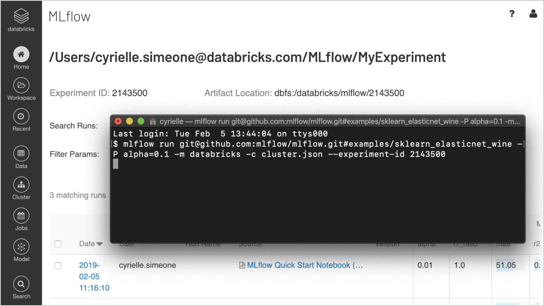Toggle the select-all runs checkbox
Screen dimensions: 544x306
click(58, 244)
